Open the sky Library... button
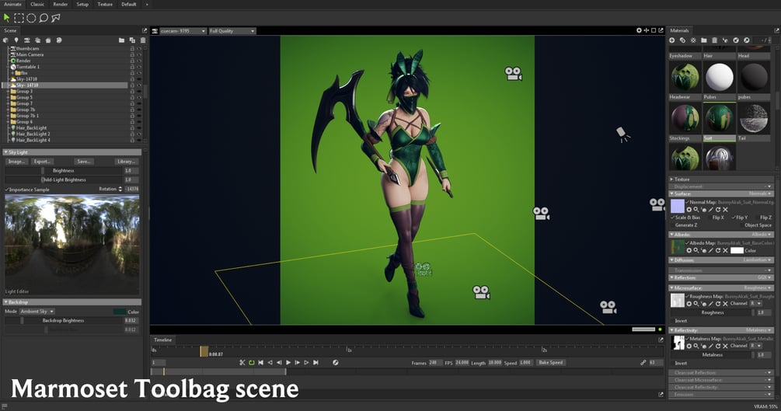781x411 pixels. (126, 162)
